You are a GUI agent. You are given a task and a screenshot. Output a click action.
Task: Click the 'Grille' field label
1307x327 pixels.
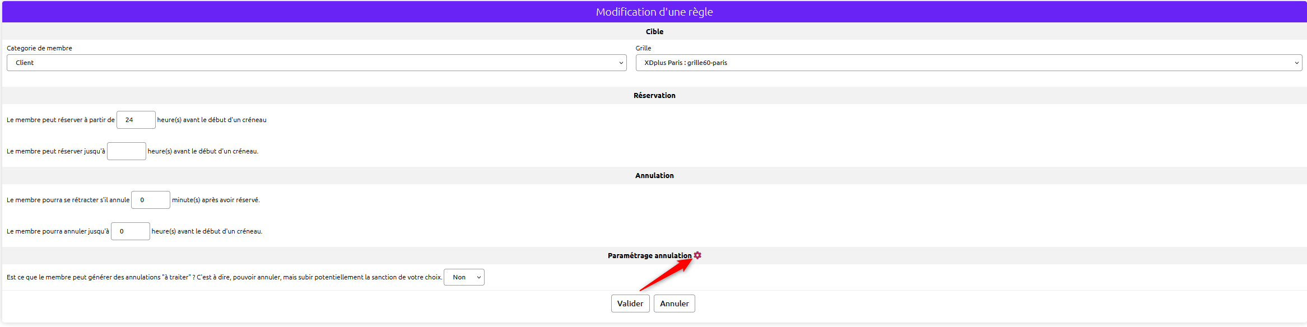[643, 48]
